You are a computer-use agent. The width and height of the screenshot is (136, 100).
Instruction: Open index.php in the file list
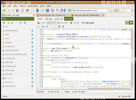coord(10,70)
